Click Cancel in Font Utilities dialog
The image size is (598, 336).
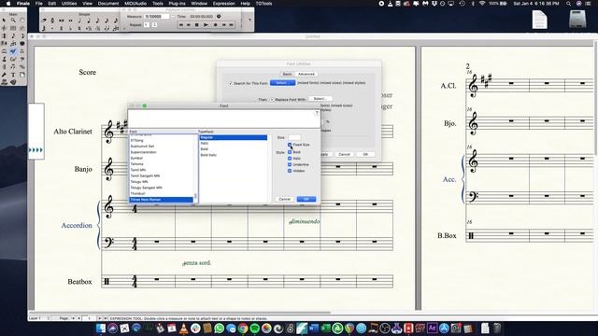coord(345,154)
